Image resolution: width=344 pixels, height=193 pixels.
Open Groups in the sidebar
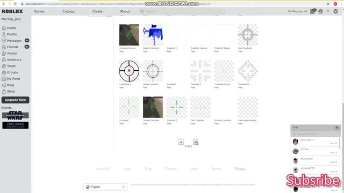tap(10, 72)
